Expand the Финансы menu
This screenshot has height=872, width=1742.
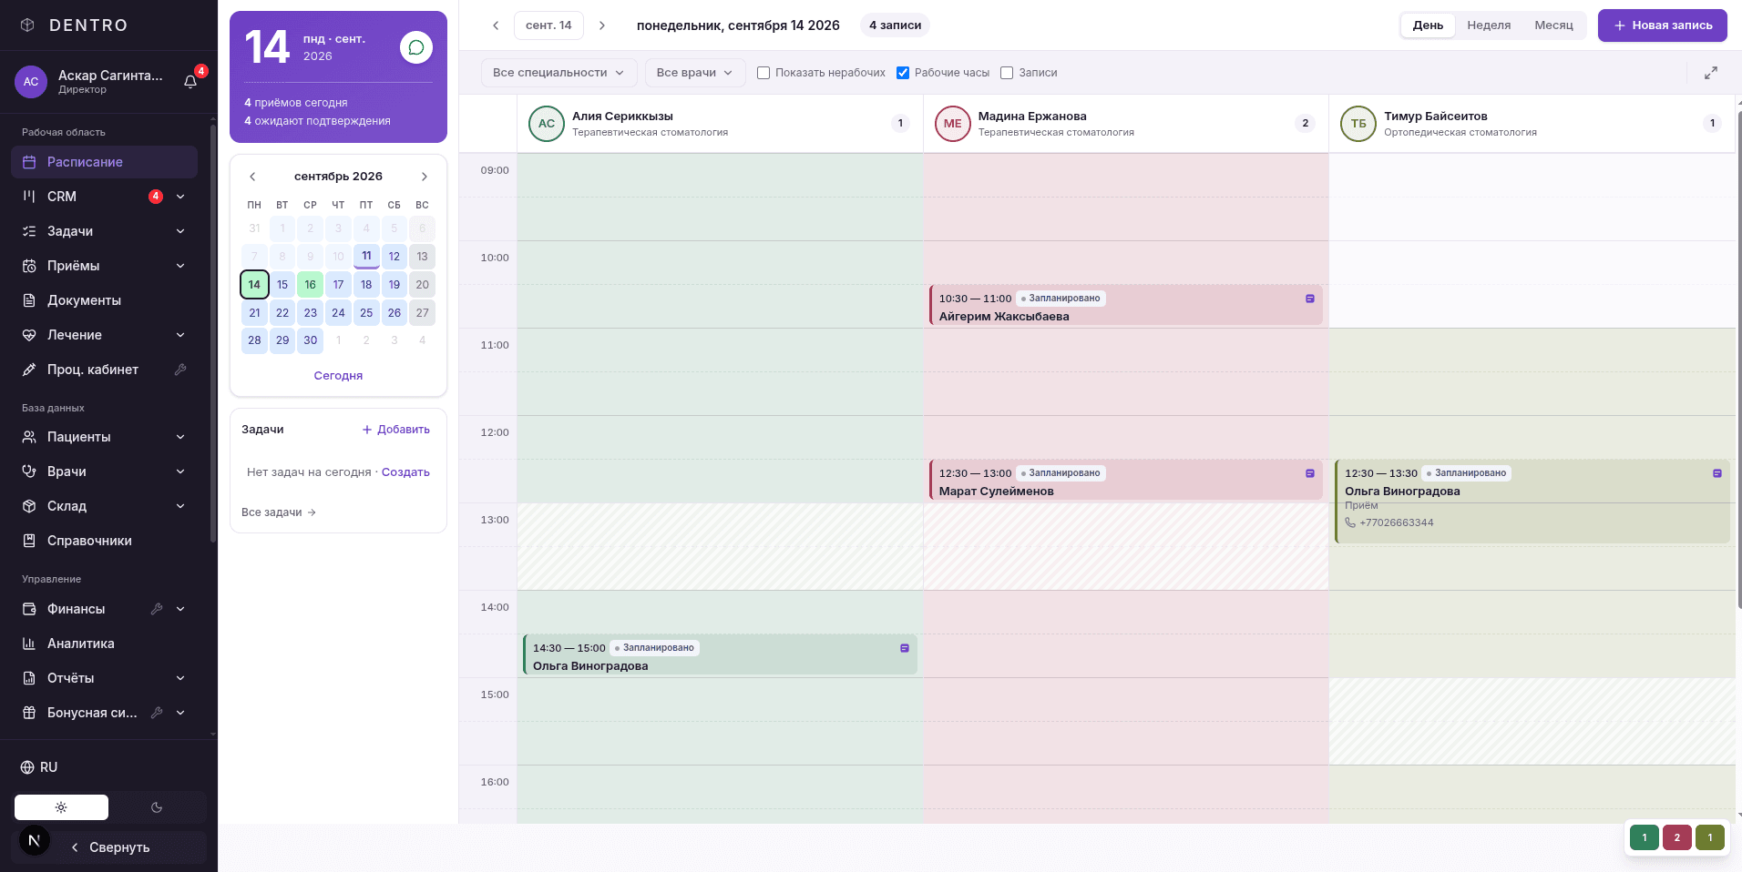pyautogui.click(x=180, y=609)
